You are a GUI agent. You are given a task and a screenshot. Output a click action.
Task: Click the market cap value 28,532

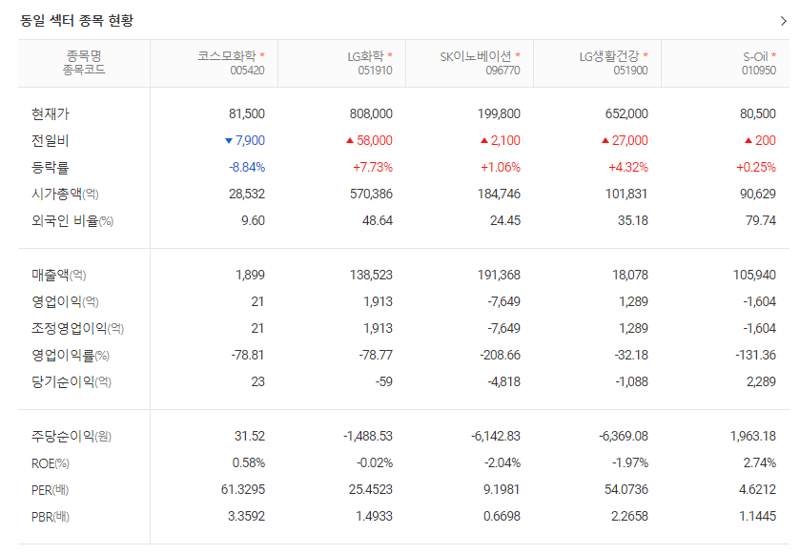tap(246, 194)
